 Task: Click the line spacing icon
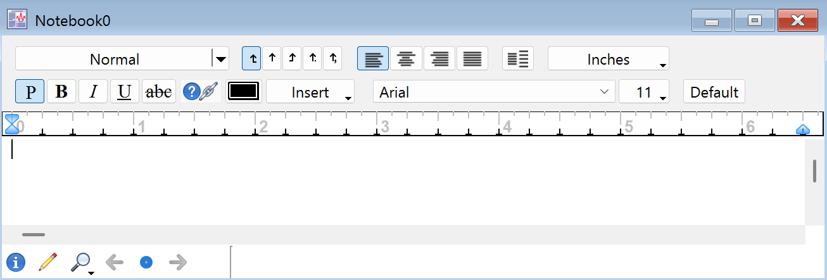pos(518,59)
